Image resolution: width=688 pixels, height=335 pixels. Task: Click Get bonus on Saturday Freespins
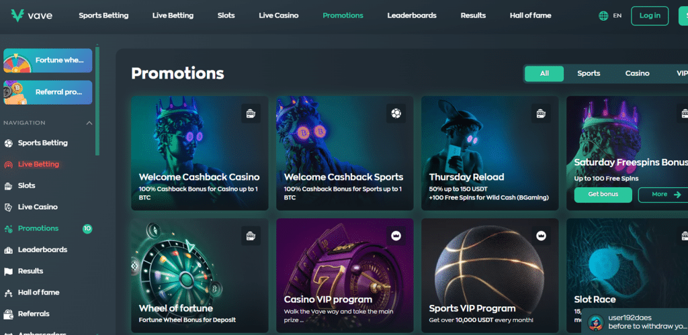point(603,195)
